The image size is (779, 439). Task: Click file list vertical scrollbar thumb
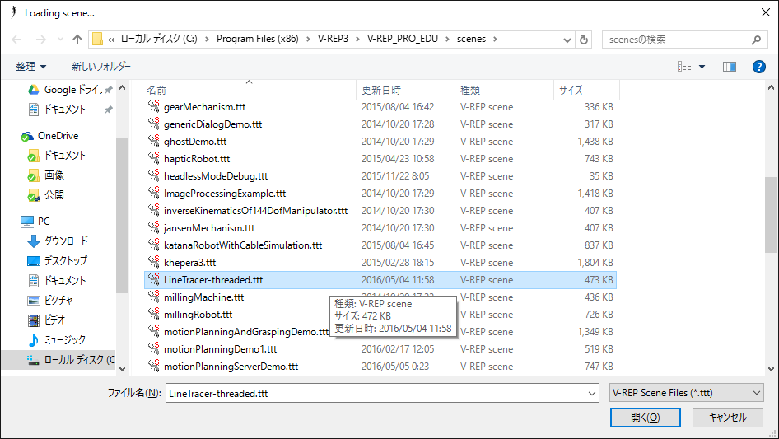point(771,215)
